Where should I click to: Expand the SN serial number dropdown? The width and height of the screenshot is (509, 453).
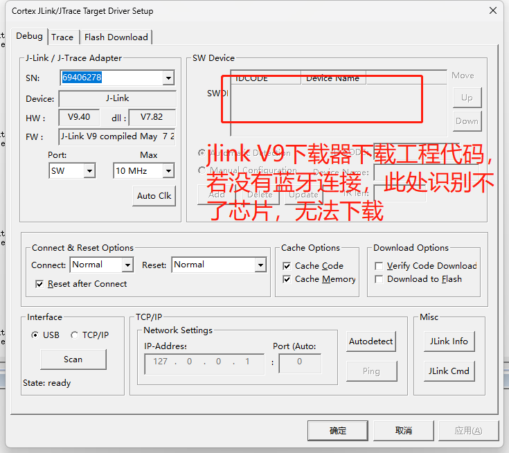(168, 78)
